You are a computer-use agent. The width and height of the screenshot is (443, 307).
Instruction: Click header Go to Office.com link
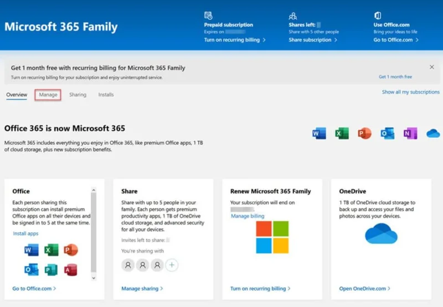click(x=396, y=40)
